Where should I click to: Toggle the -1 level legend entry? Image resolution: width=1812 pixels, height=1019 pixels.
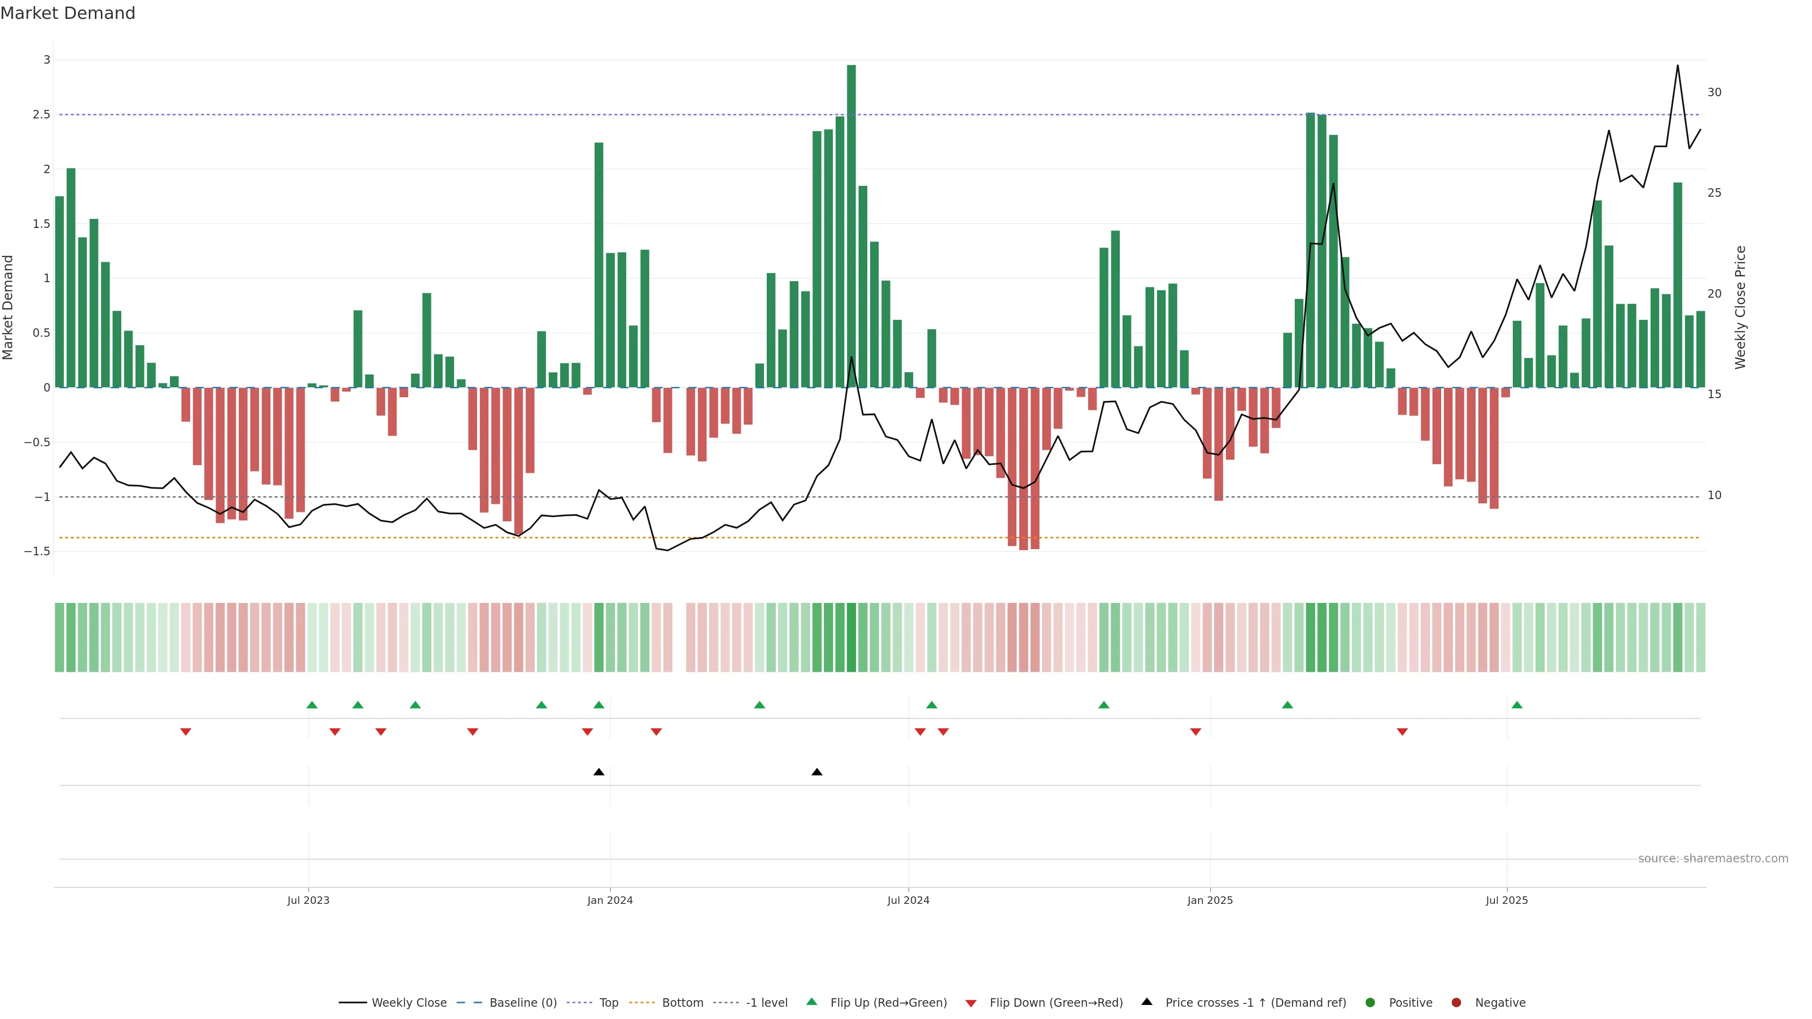(x=766, y=1002)
